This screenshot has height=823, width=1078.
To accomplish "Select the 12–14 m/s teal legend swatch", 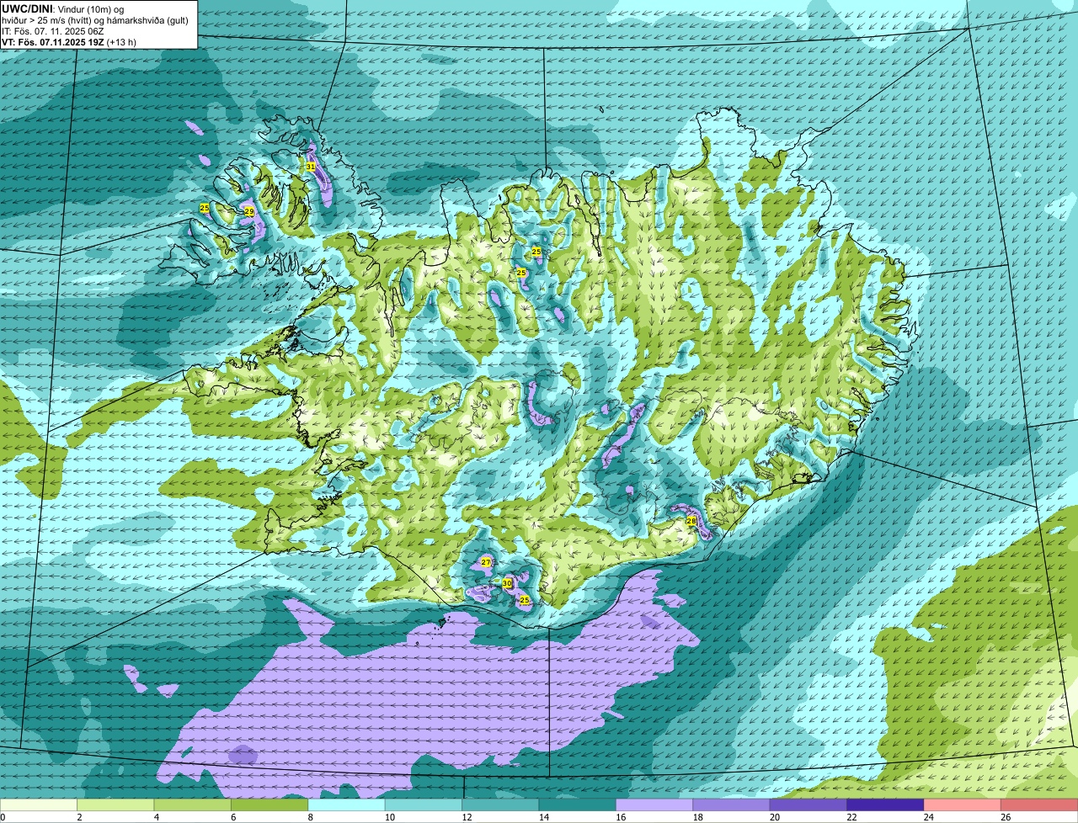I will 501,805.
